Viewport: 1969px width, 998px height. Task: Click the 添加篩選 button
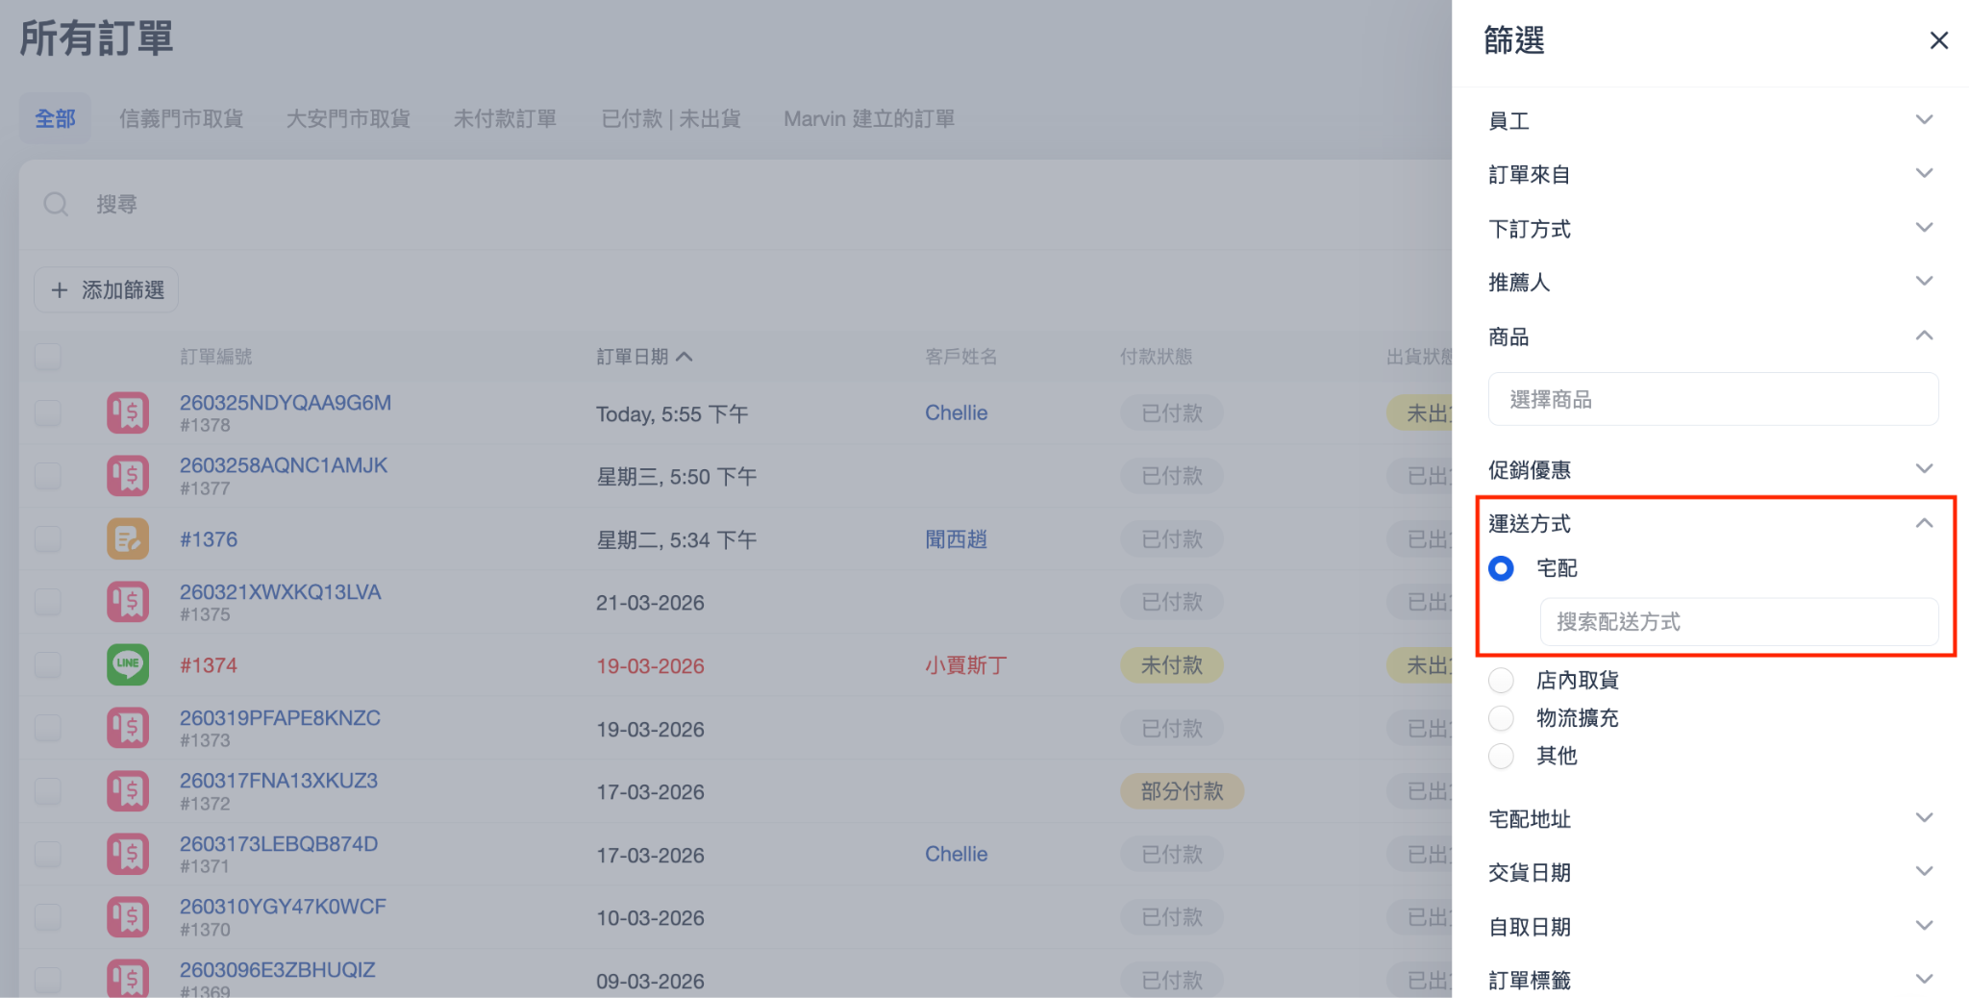pyautogui.click(x=107, y=289)
